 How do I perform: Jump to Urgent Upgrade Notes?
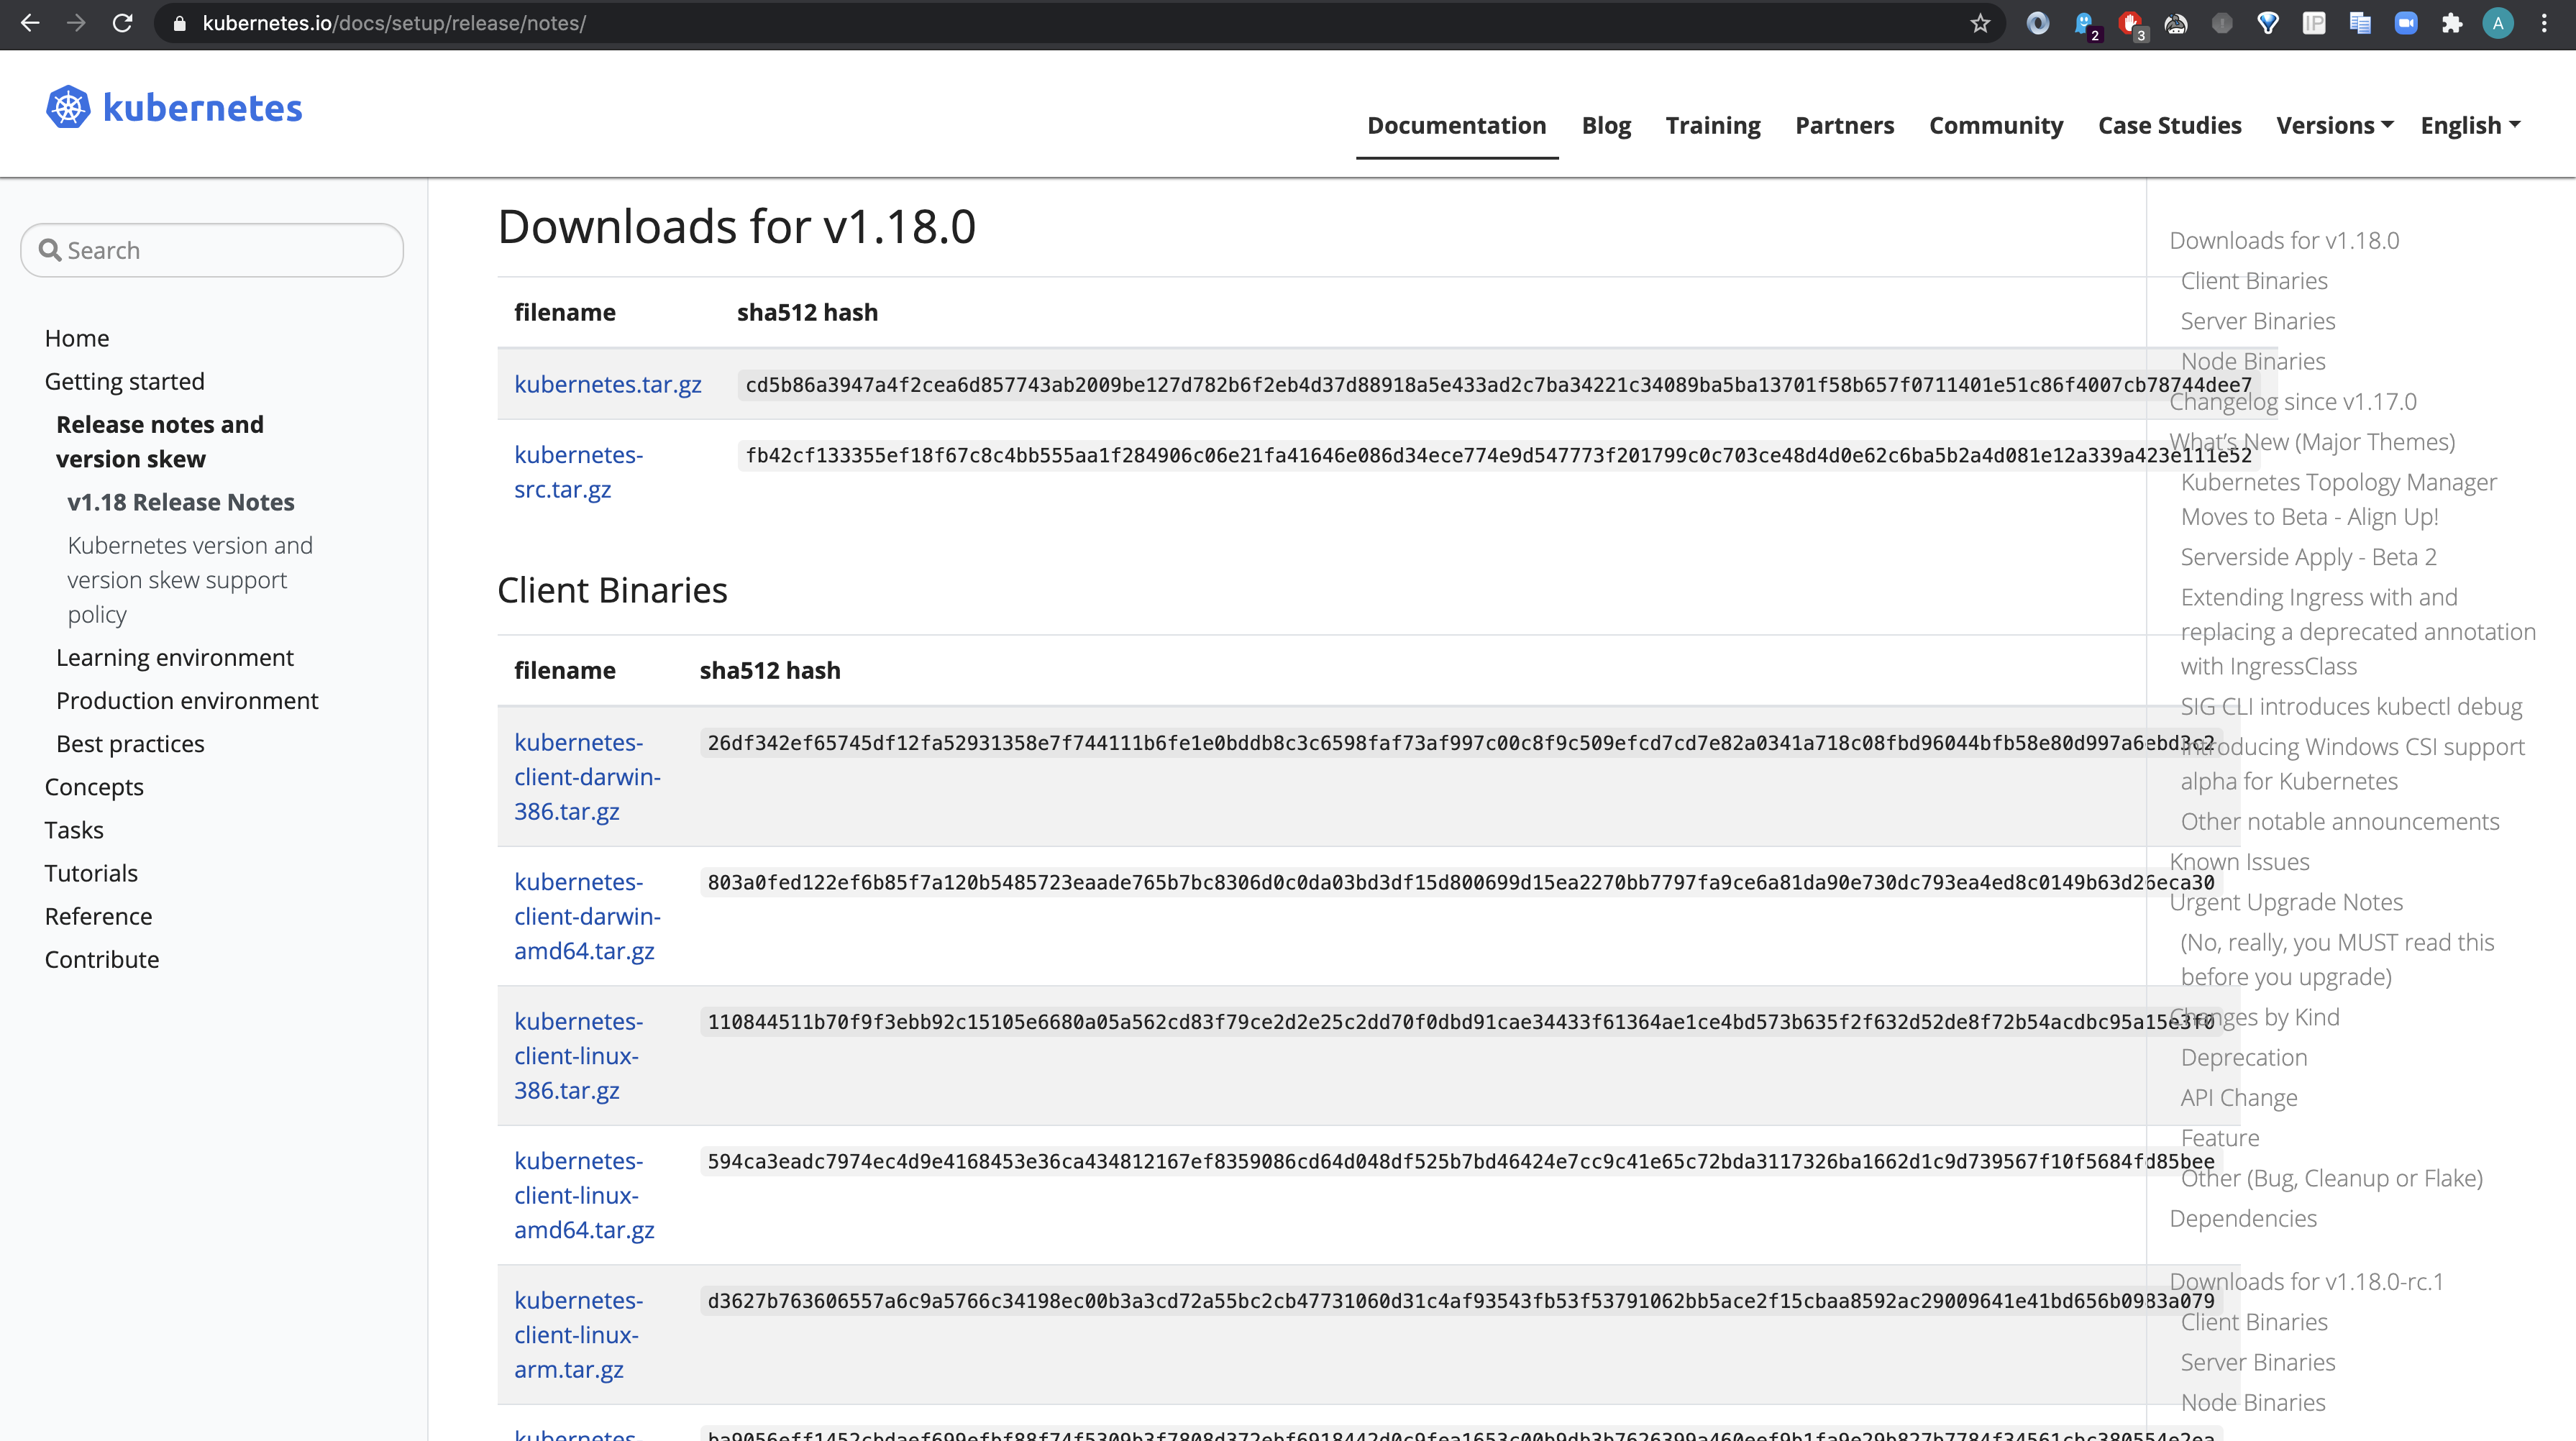pos(2286,902)
